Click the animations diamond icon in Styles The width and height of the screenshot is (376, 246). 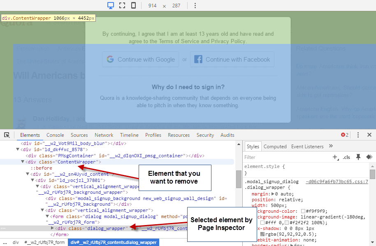(369, 157)
